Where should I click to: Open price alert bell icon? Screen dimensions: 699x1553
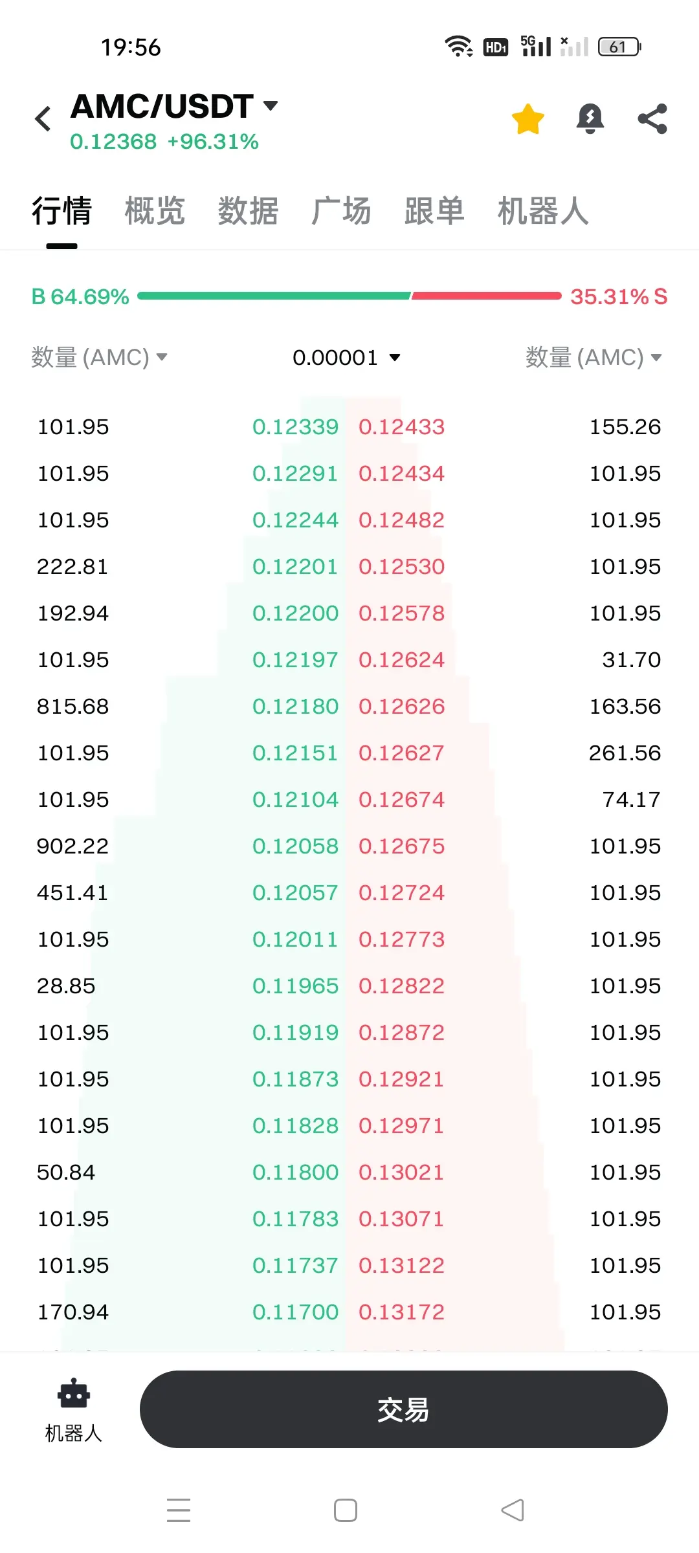coord(590,119)
